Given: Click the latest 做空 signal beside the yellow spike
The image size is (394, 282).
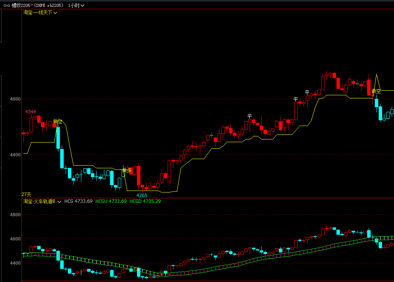Looking at the screenshot, I should point(376,91).
